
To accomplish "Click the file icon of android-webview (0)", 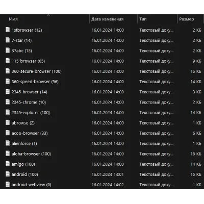I will tap(8, 185).
